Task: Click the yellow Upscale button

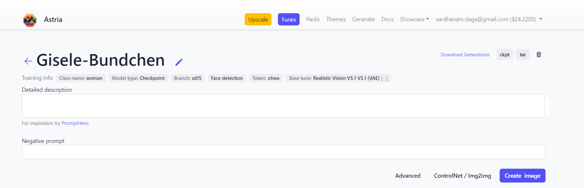Action: pos(258,19)
